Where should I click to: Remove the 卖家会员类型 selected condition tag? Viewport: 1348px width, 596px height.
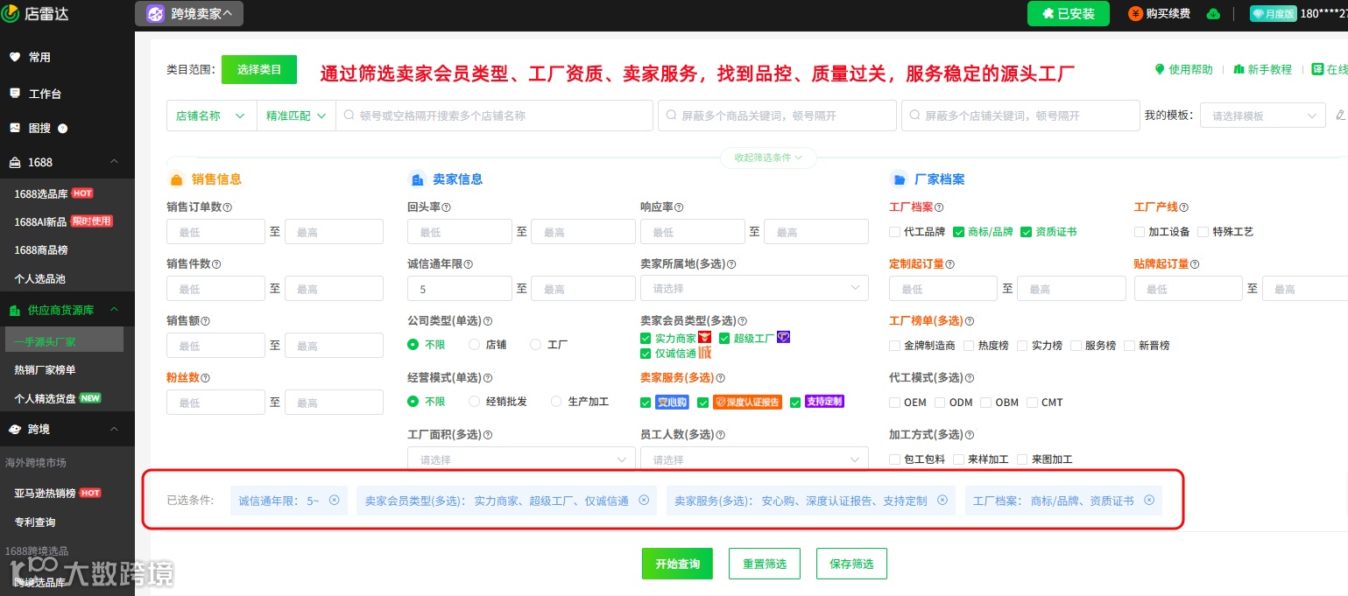click(x=643, y=500)
